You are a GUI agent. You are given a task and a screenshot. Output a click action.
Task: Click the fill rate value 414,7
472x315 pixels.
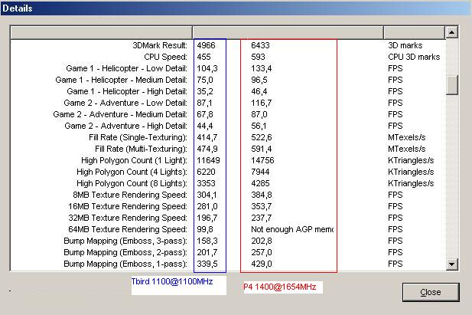[207, 137]
